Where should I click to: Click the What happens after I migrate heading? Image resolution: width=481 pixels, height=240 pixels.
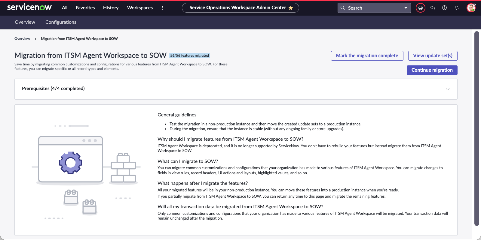(203, 183)
